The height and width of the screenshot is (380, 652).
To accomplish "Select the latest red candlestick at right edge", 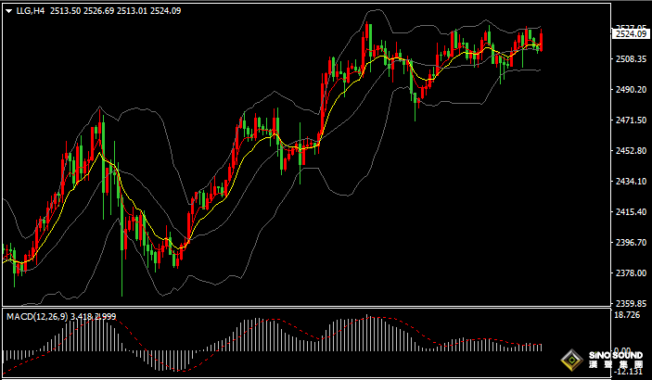I will tap(541, 40).
